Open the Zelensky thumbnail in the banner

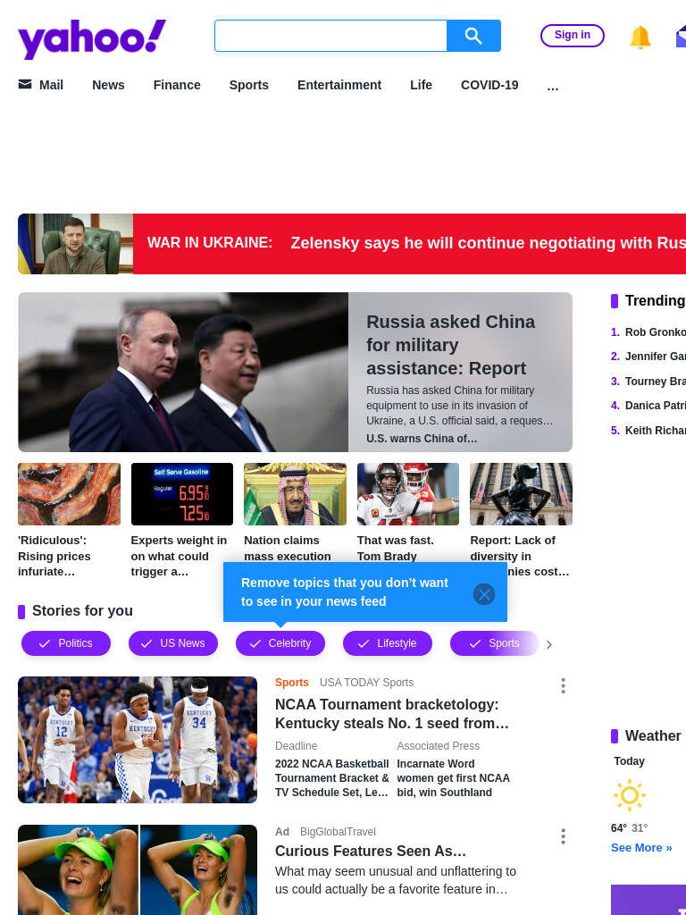coord(75,244)
